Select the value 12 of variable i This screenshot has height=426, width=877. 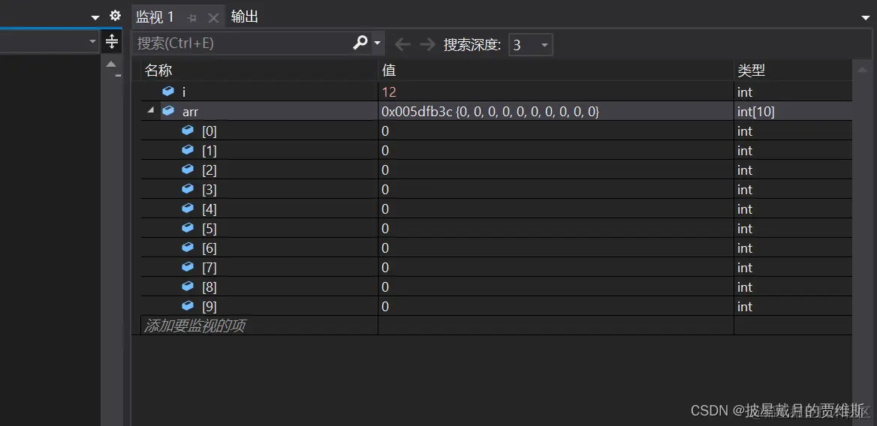tap(389, 92)
